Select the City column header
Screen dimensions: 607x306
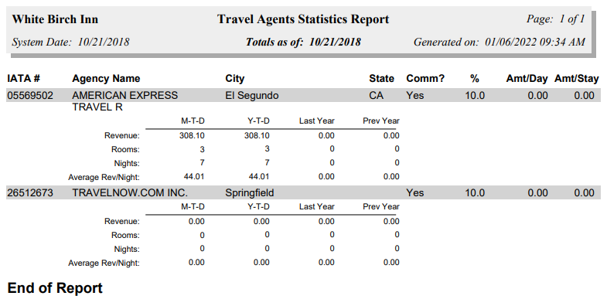click(235, 79)
